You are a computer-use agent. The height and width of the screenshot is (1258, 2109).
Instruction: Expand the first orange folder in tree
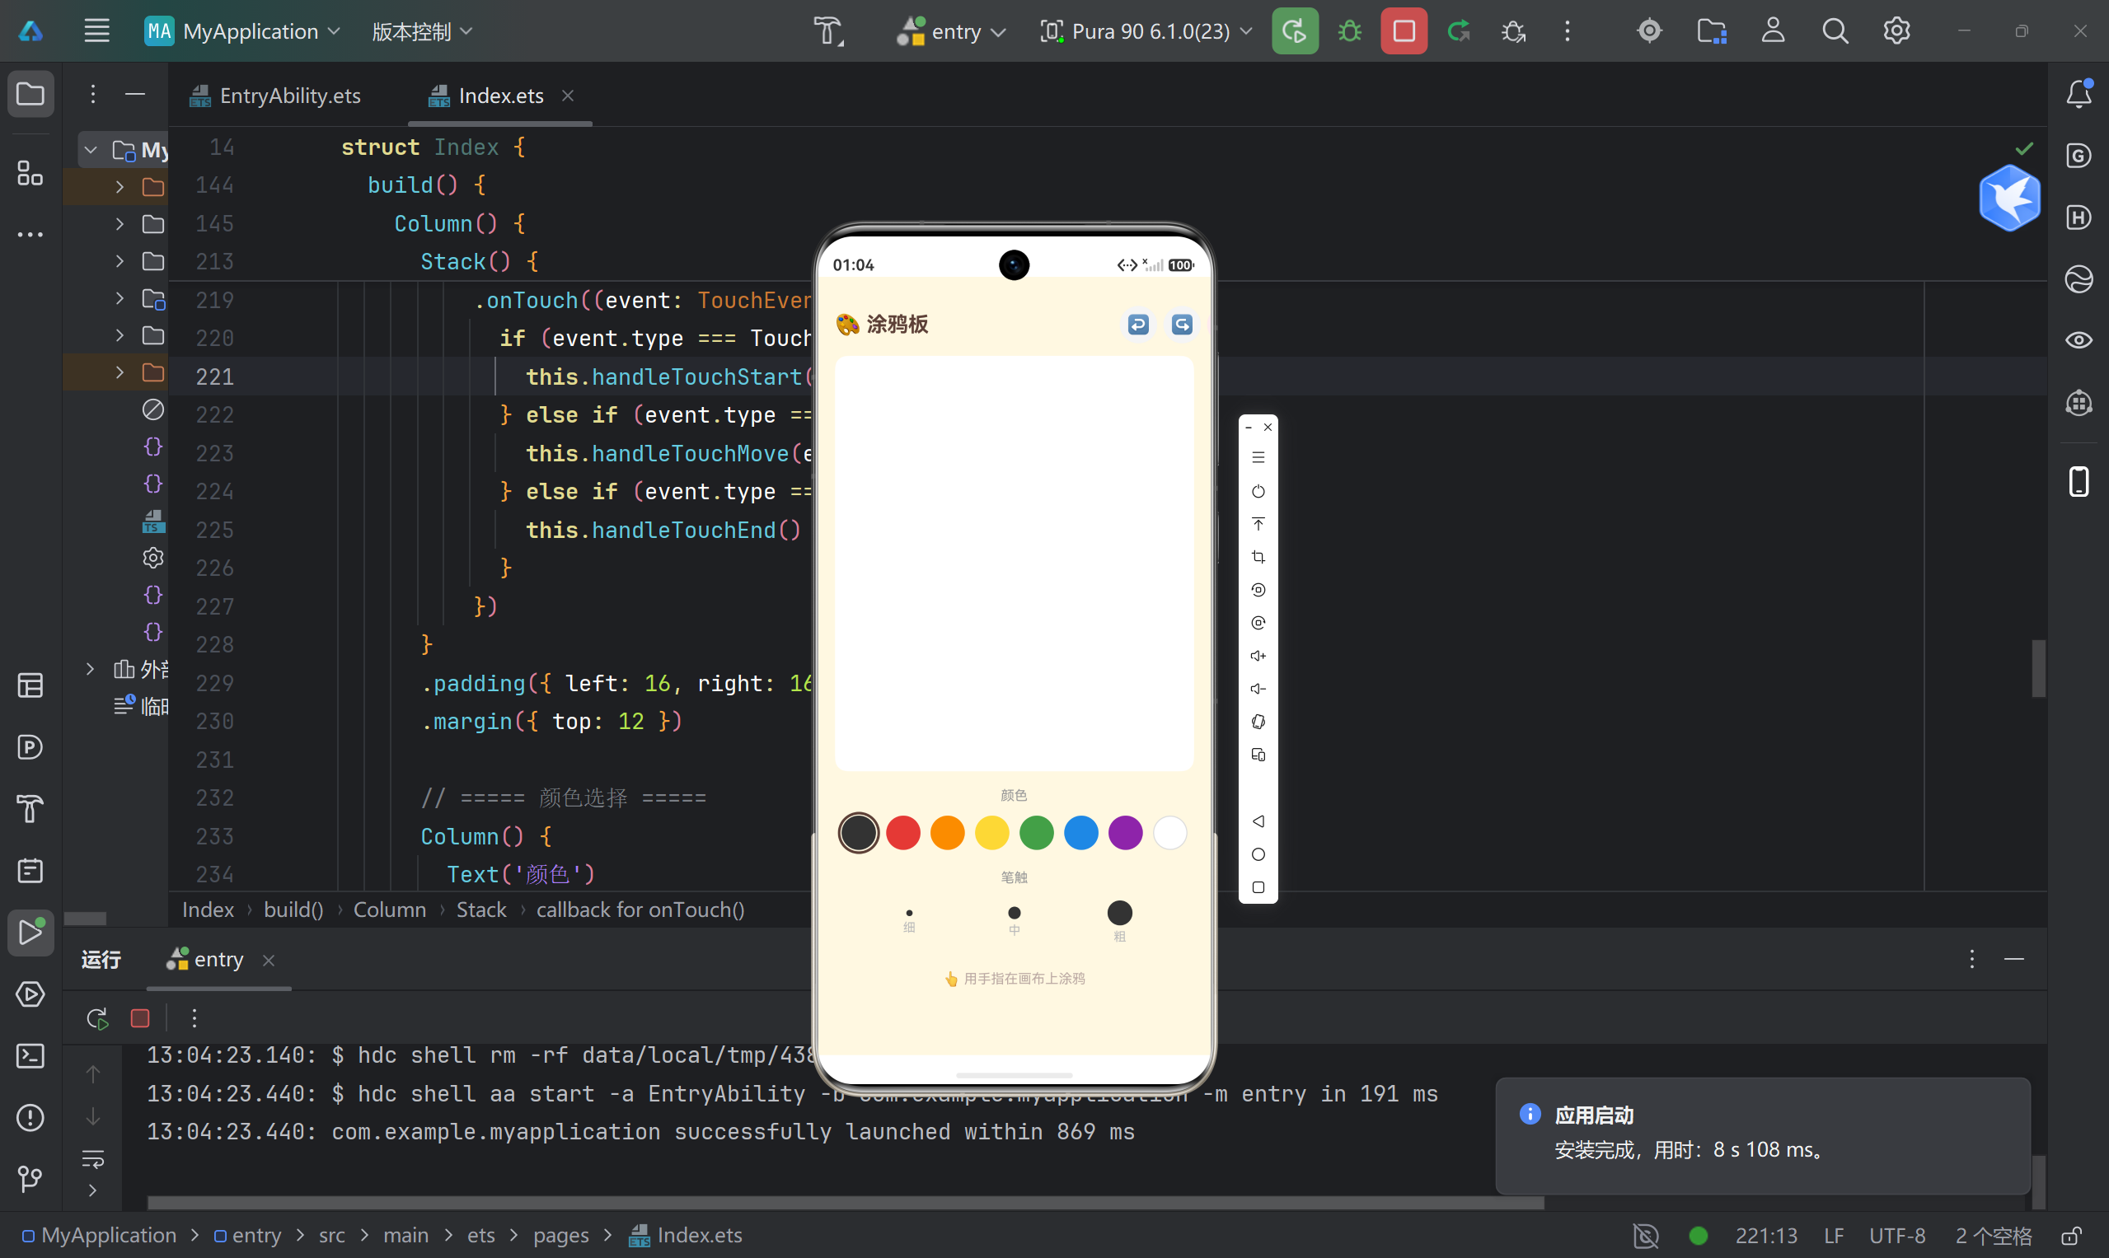120,186
